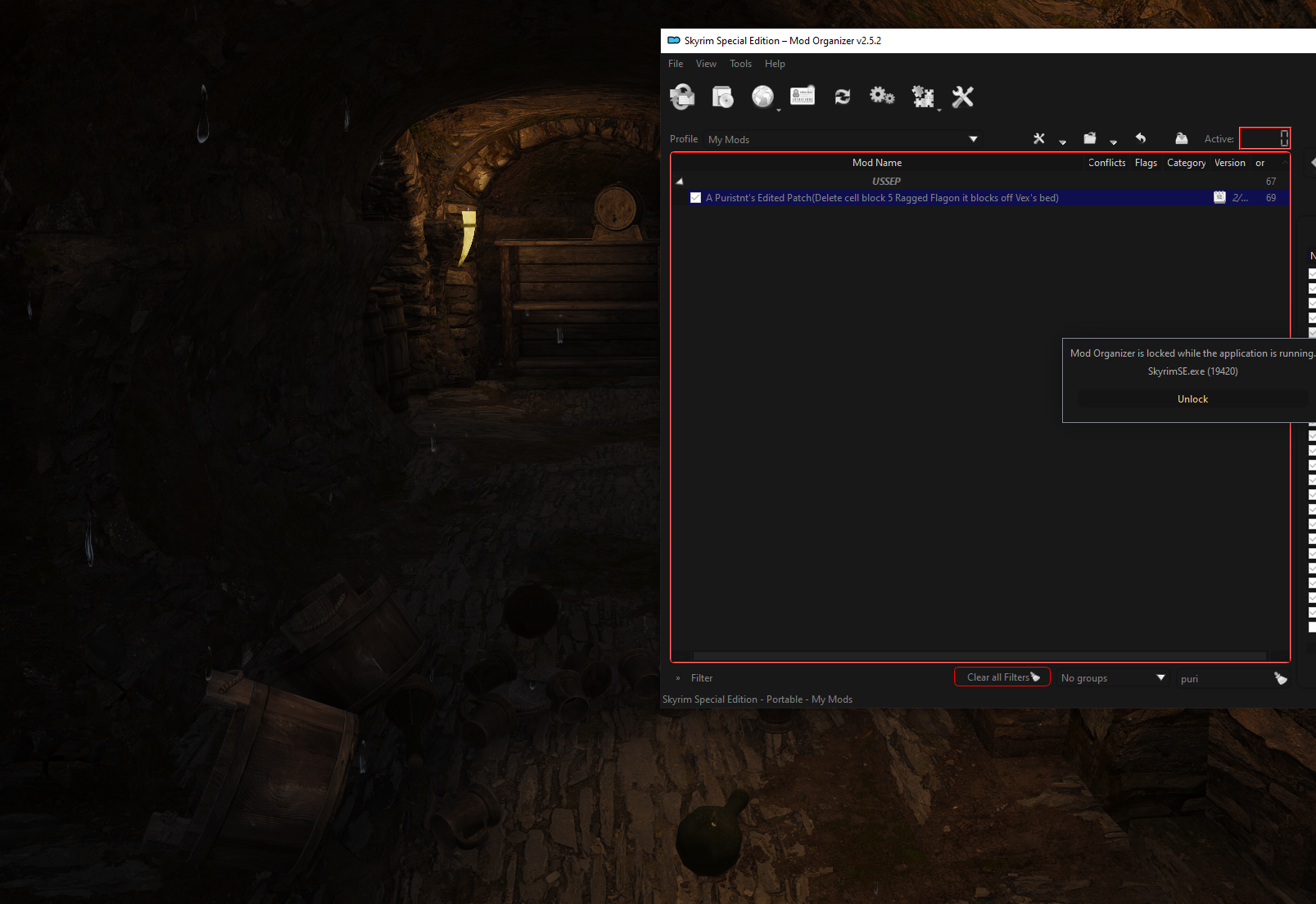Viewport: 1316px width, 904px height.
Task: Open the profiles ID card icon
Action: (803, 96)
